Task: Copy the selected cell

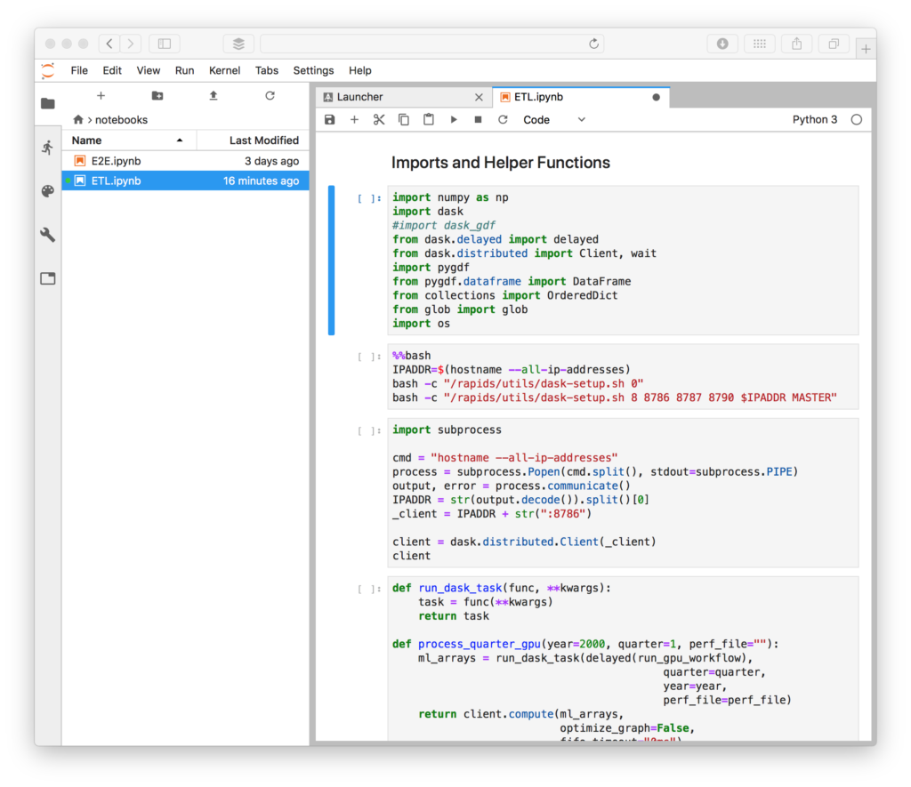Action: coord(403,119)
